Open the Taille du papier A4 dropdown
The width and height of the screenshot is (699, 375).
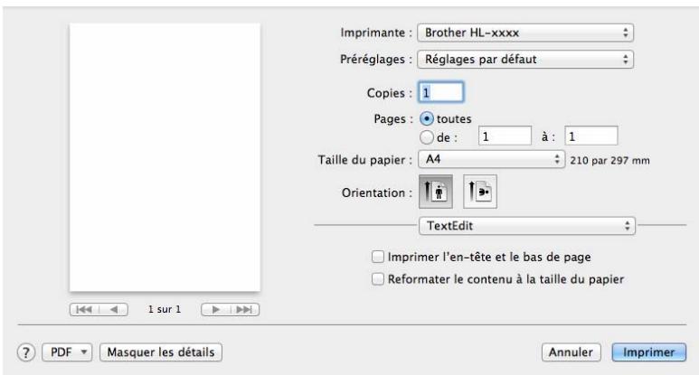[x=491, y=159]
